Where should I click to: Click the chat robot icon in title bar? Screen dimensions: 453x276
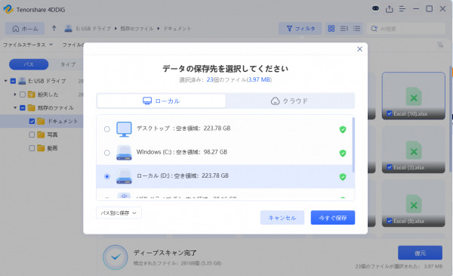375,8
